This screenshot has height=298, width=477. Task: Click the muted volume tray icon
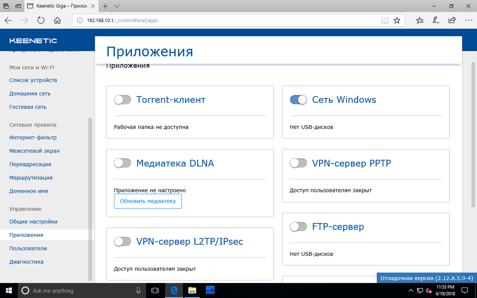(x=429, y=291)
